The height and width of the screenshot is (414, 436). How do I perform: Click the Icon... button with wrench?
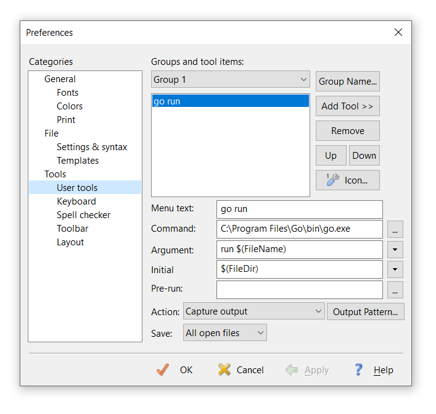(x=347, y=180)
